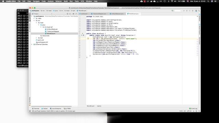The image size is (219, 123).
Task: Collapse the java folder node
Action: [39, 25]
